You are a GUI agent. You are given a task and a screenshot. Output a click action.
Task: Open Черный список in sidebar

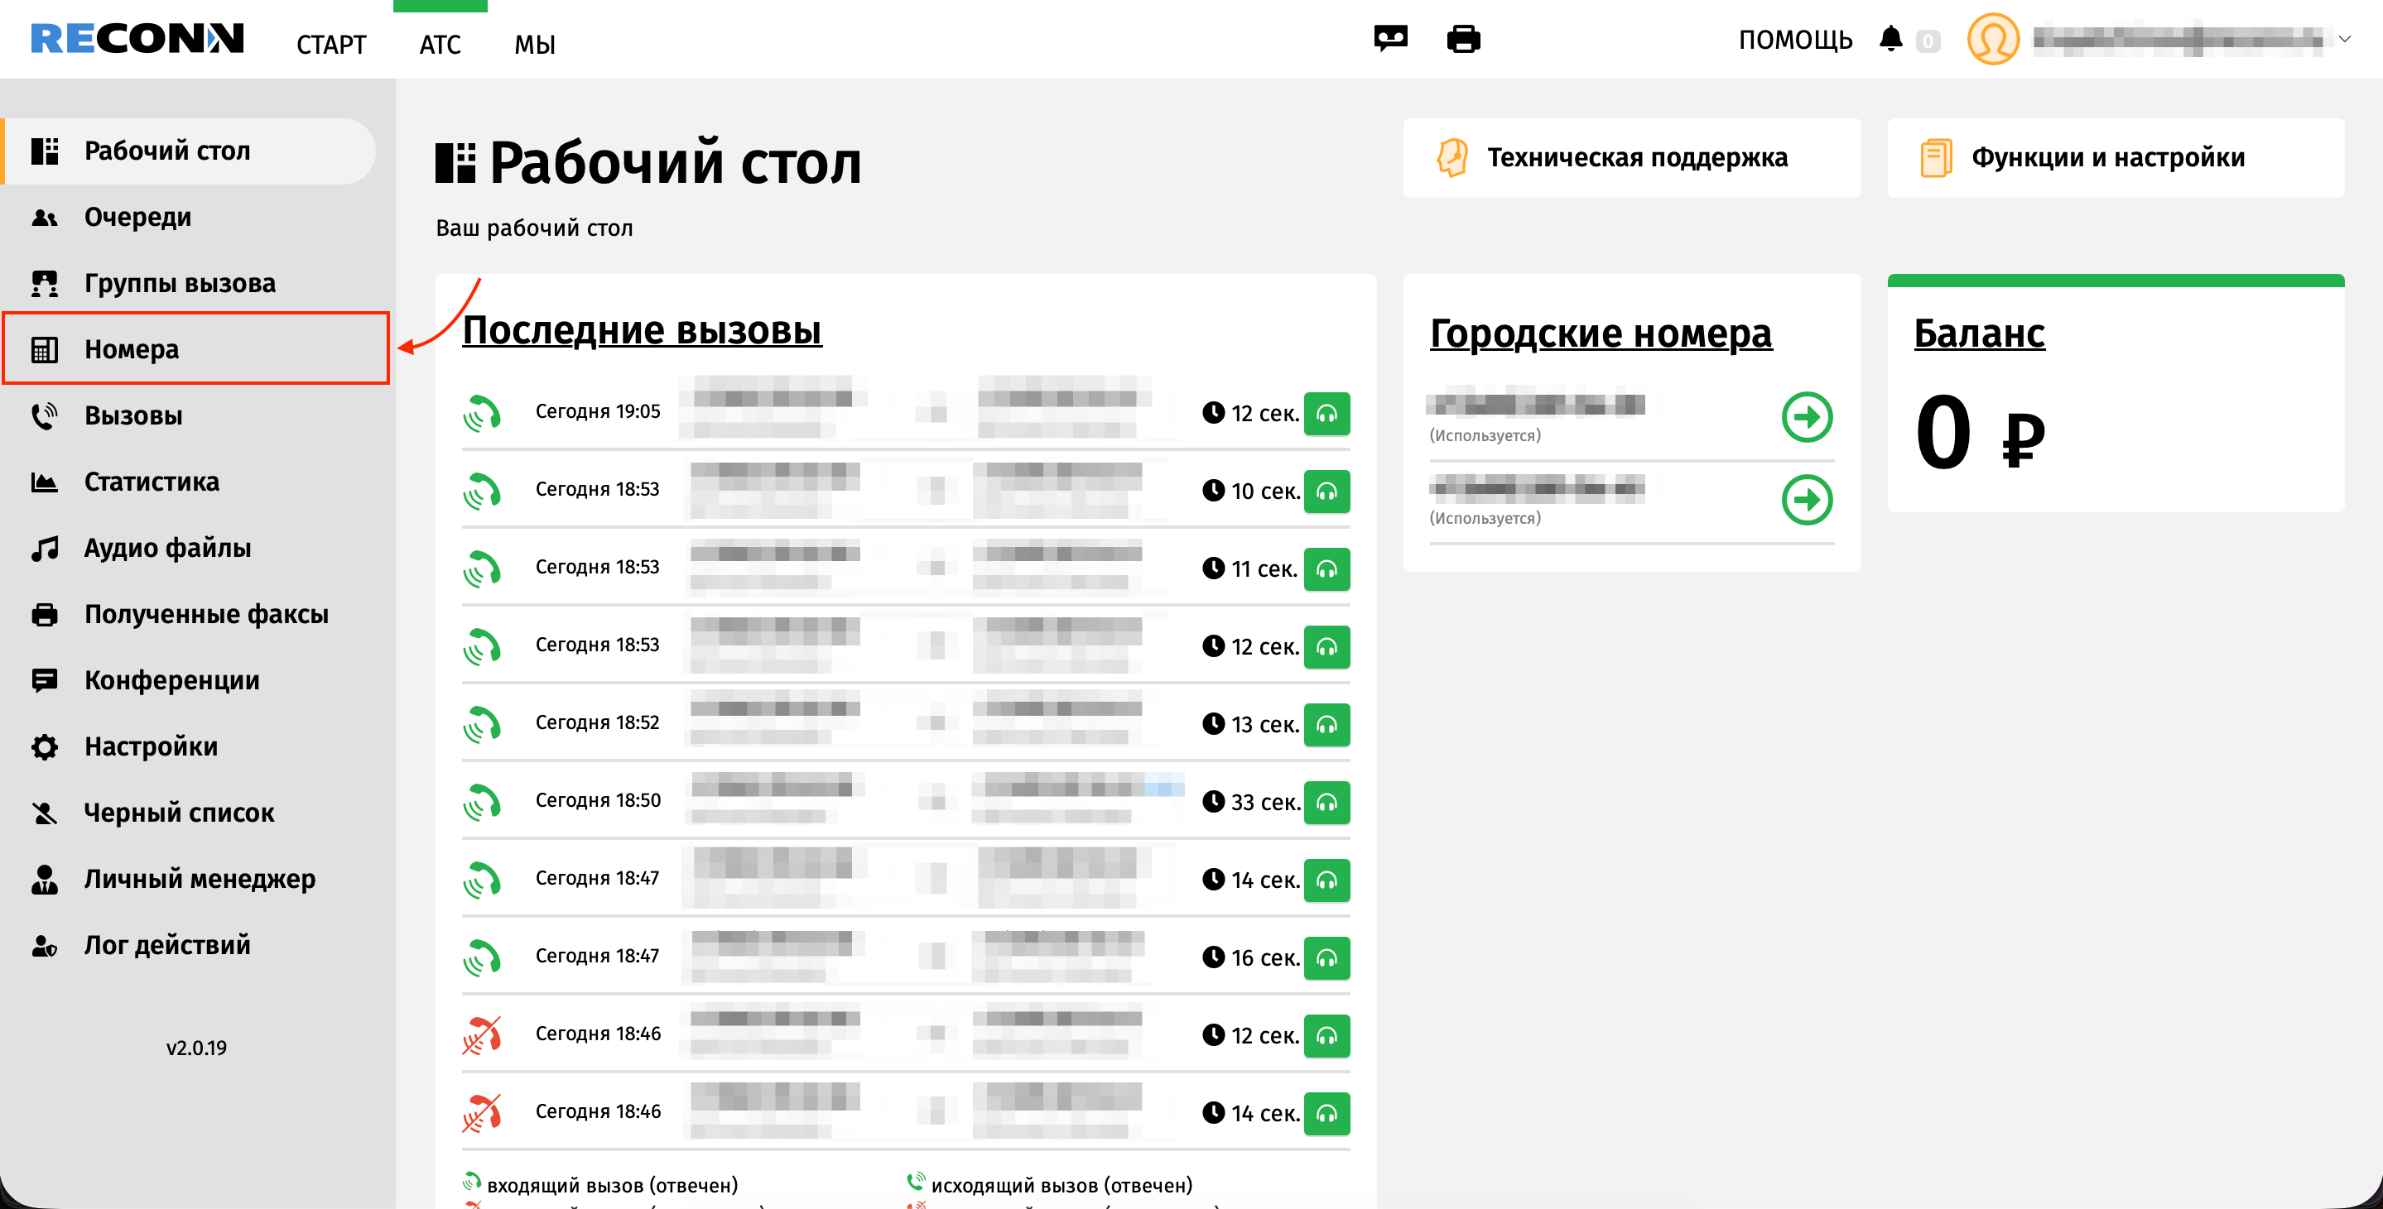(x=179, y=812)
